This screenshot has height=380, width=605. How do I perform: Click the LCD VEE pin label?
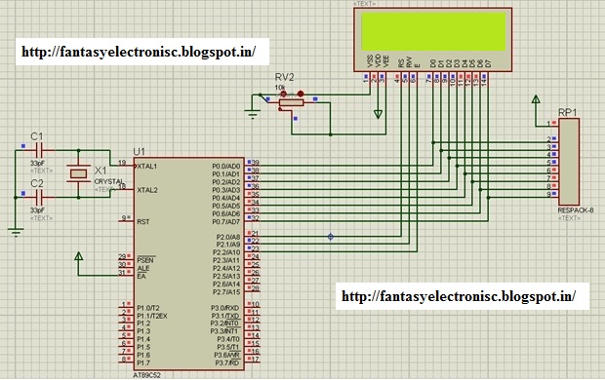coord(386,61)
